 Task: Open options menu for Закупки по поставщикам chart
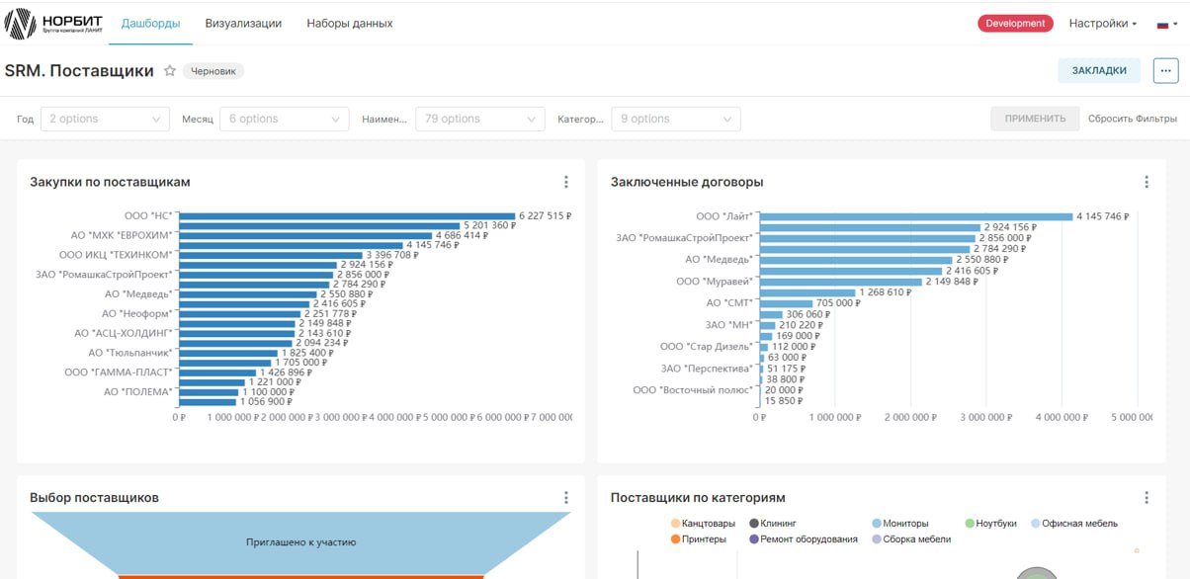[566, 182]
